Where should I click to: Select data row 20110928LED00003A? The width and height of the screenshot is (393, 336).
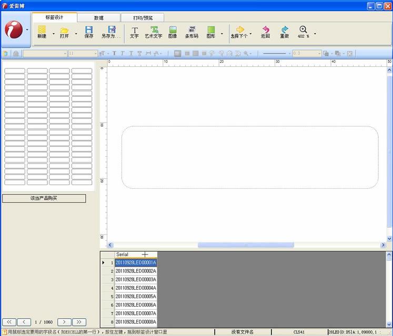coord(136,279)
